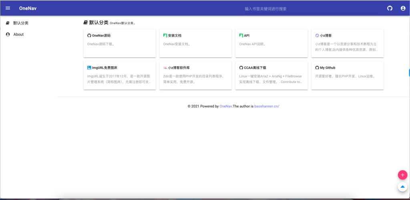Focus the bookmark keyword search field
410x200 pixels.
pyautogui.click(x=311, y=9)
